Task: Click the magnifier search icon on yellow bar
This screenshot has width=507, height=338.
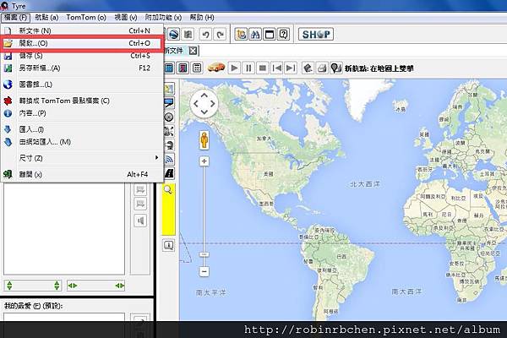Action: click(168, 189)
